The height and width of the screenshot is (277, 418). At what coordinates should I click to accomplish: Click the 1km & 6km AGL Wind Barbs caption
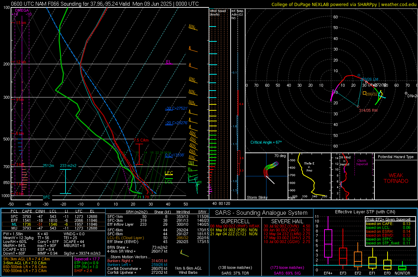(x=188, y=270)
